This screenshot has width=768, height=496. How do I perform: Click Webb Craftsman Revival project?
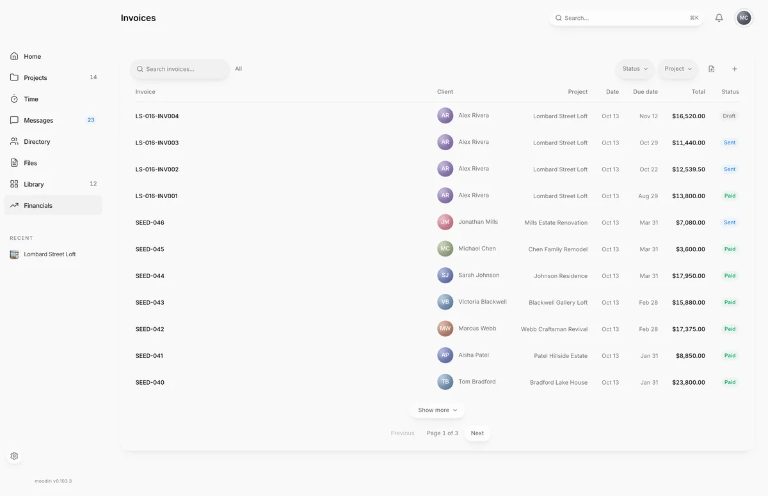point(554,329)
